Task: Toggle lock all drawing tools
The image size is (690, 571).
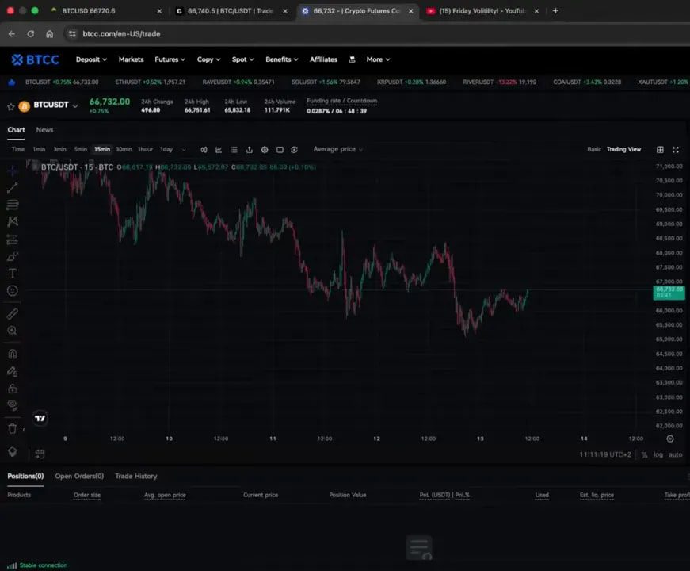Action: 13,389
